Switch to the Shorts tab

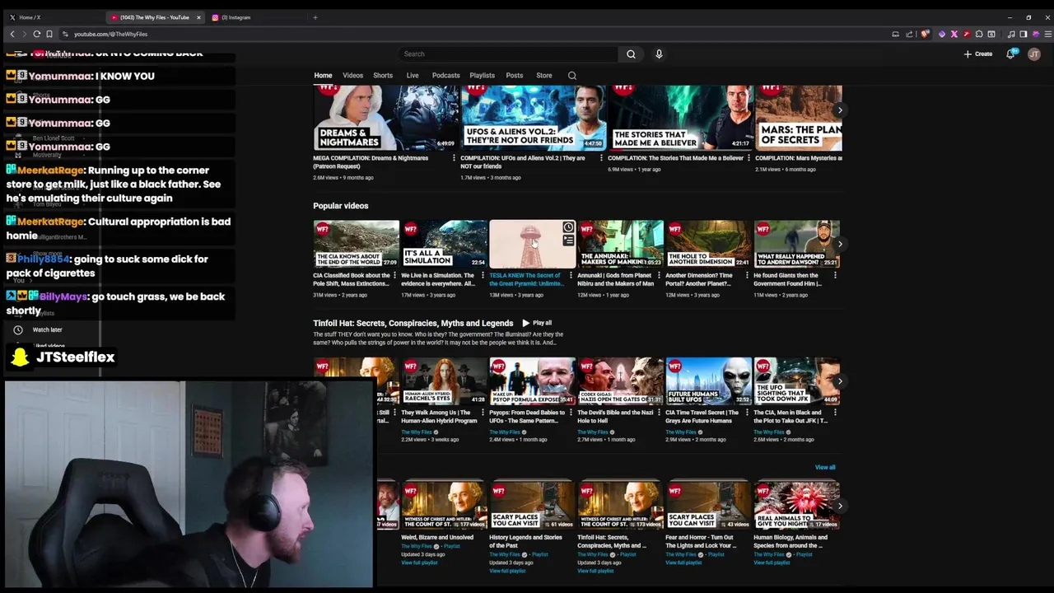tap(383, 76)
